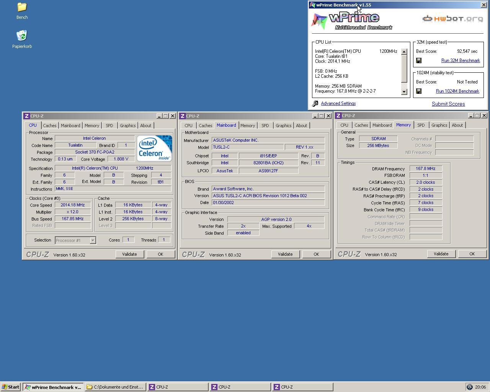Click the hwbot.org logo in wPrime

[453, 18]
